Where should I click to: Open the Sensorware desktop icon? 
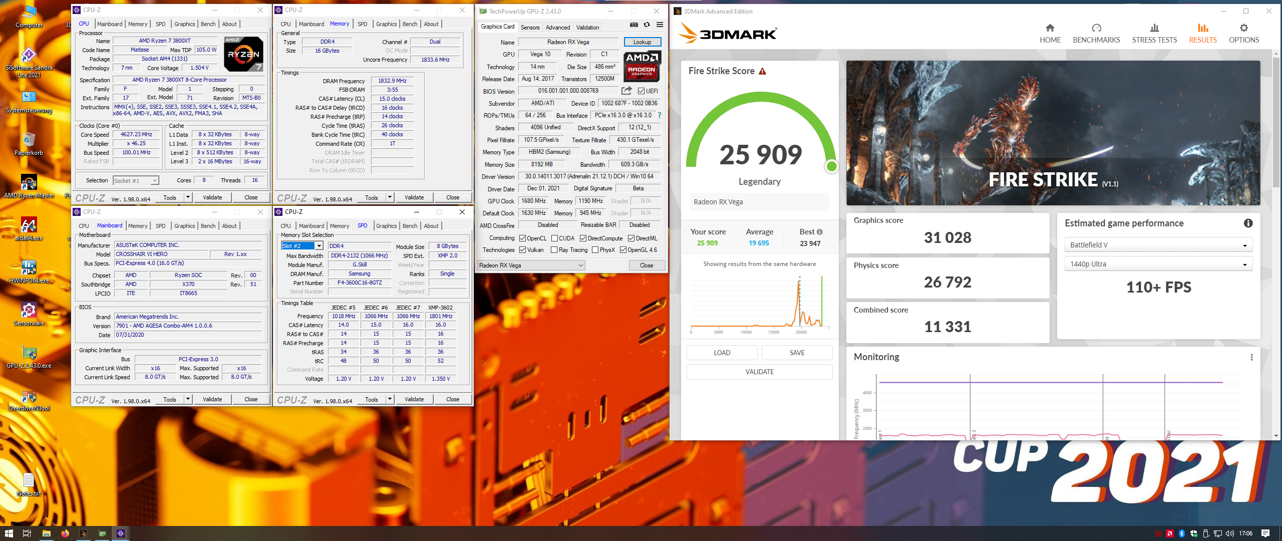[x=29, y=314]
